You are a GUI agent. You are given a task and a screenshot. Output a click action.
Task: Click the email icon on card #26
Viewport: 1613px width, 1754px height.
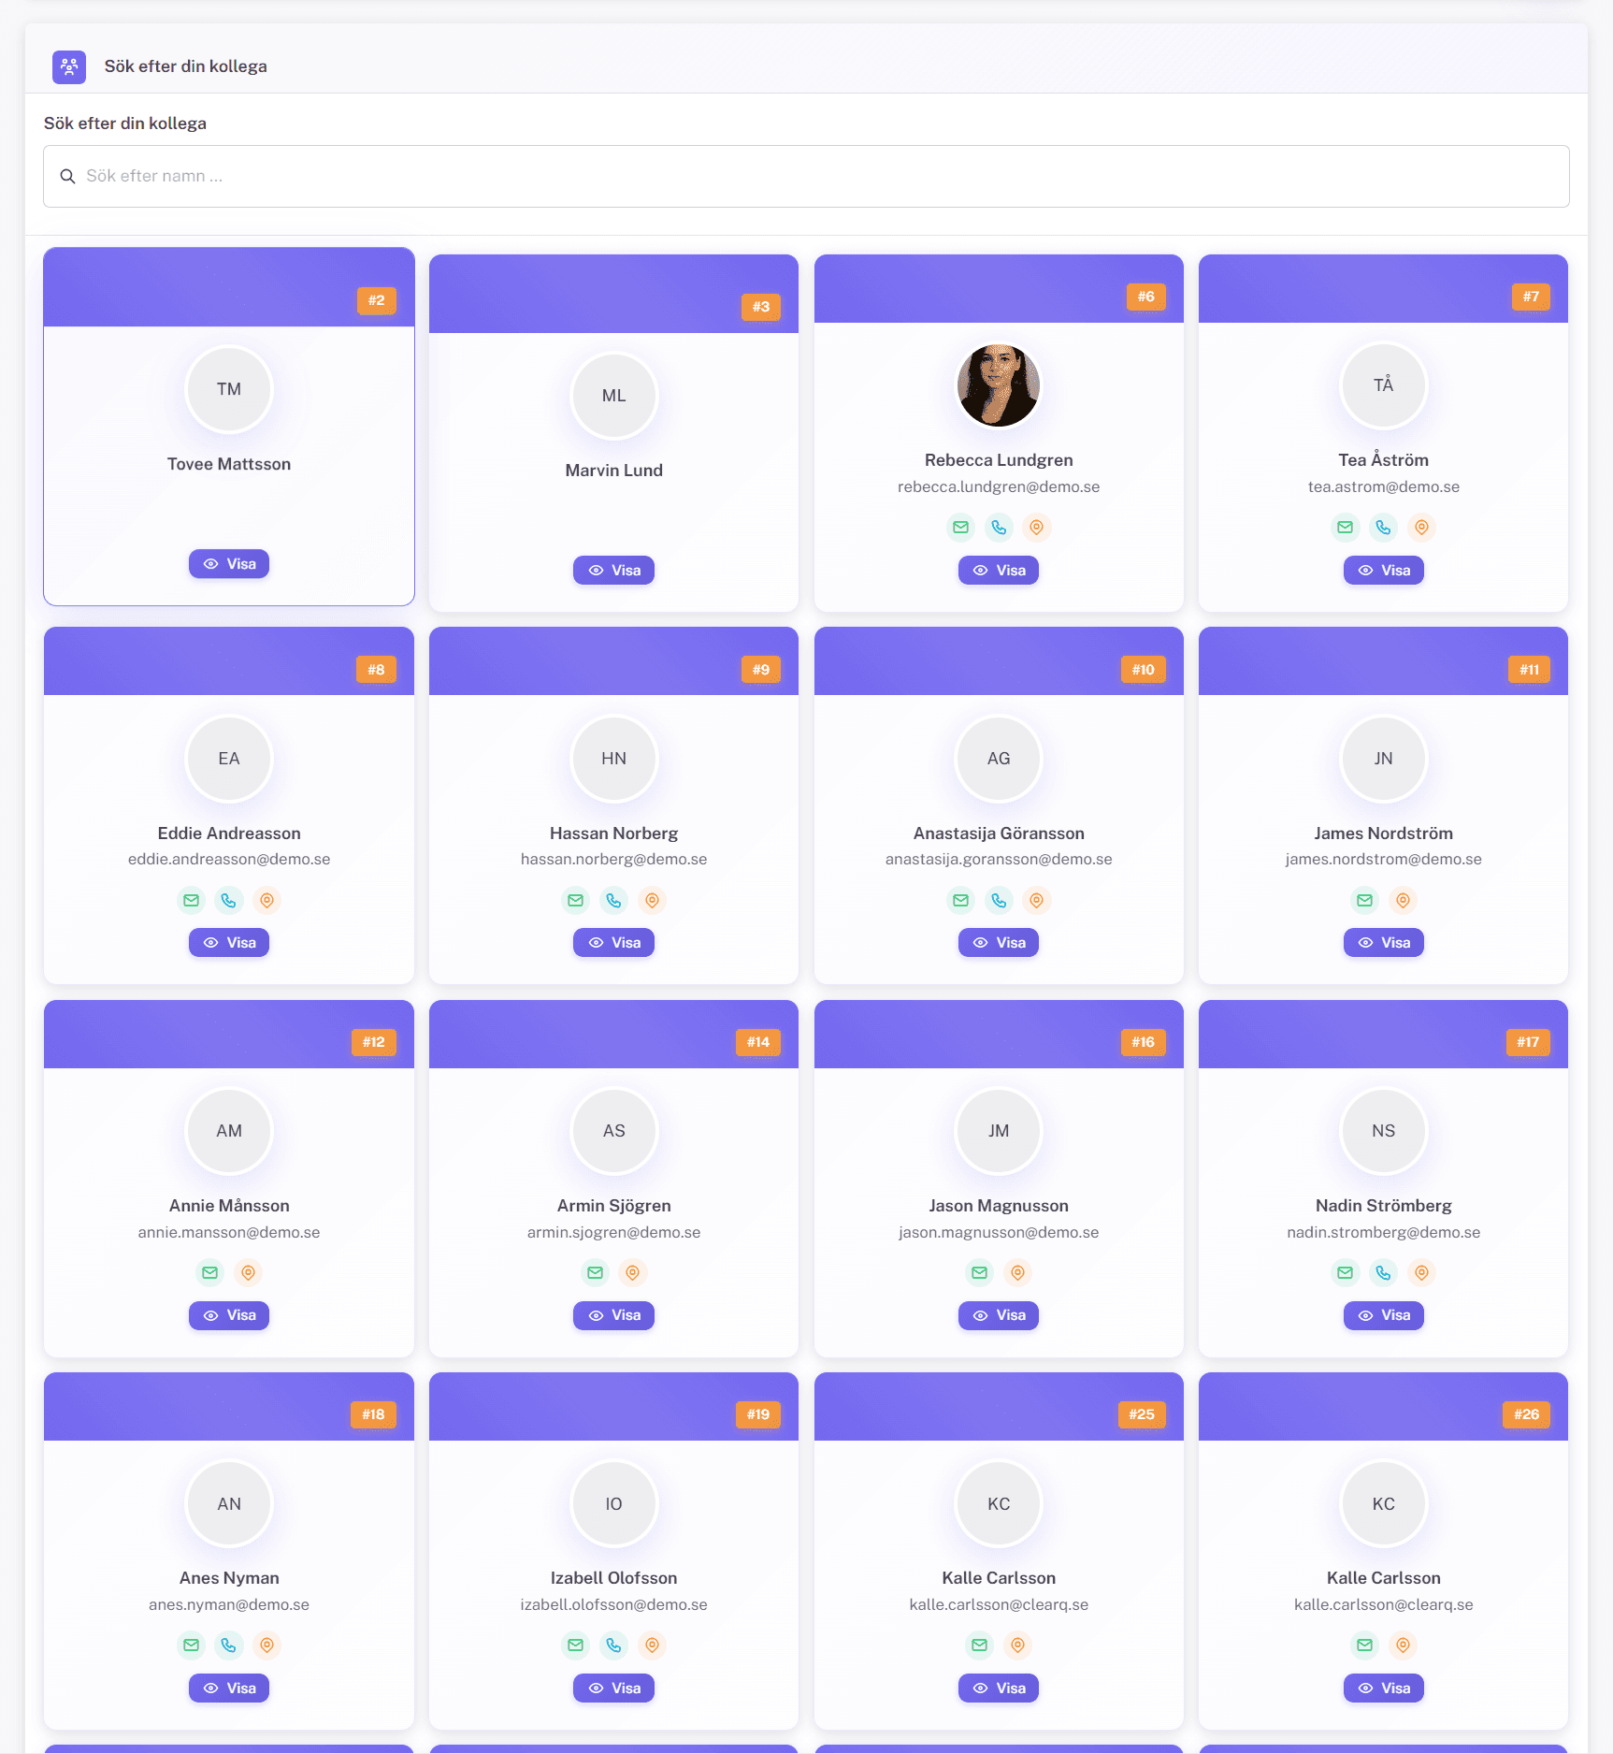pos(1364,1645)
